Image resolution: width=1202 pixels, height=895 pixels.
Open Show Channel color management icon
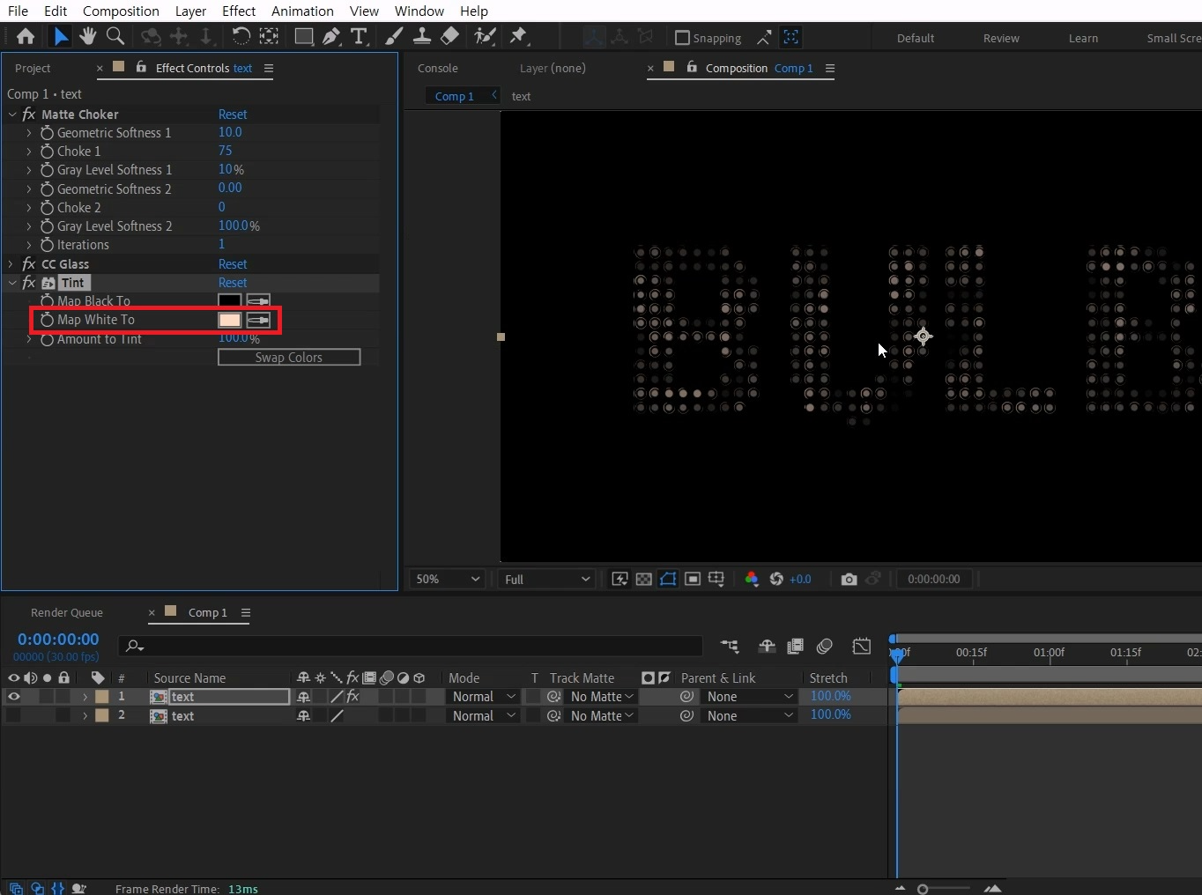pos(752,579)
